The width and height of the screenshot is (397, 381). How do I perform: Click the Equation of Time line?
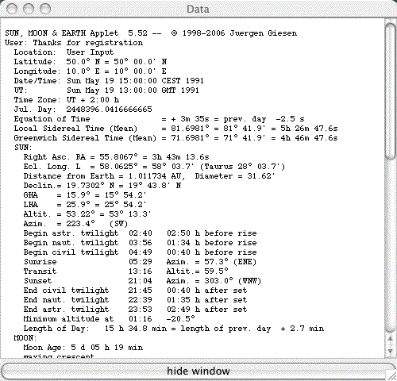pyautogui.click(x=159, y=119)
